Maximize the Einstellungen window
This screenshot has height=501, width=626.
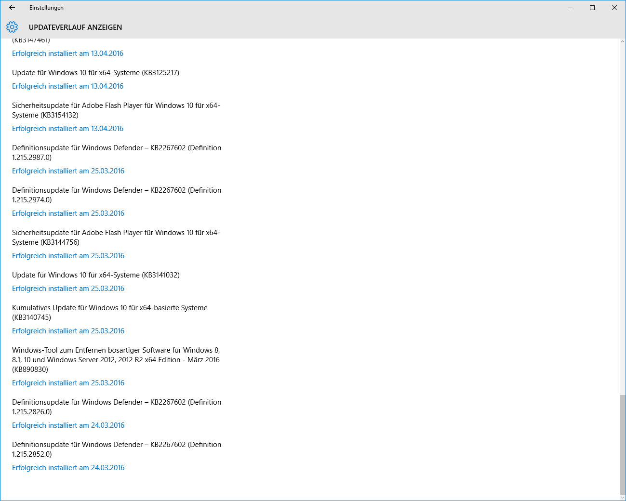592,8
